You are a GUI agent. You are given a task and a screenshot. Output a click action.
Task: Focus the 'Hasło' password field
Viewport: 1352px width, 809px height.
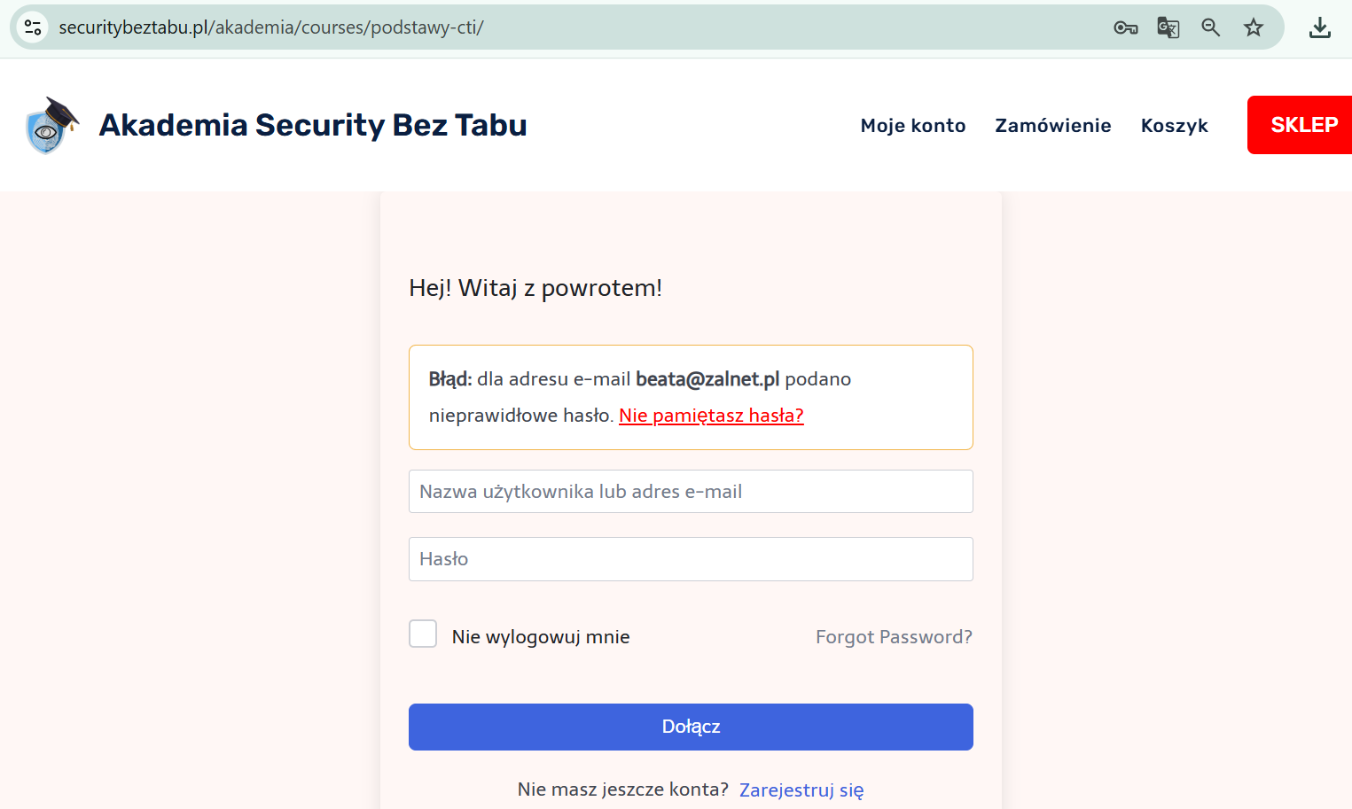pos(691,559)
